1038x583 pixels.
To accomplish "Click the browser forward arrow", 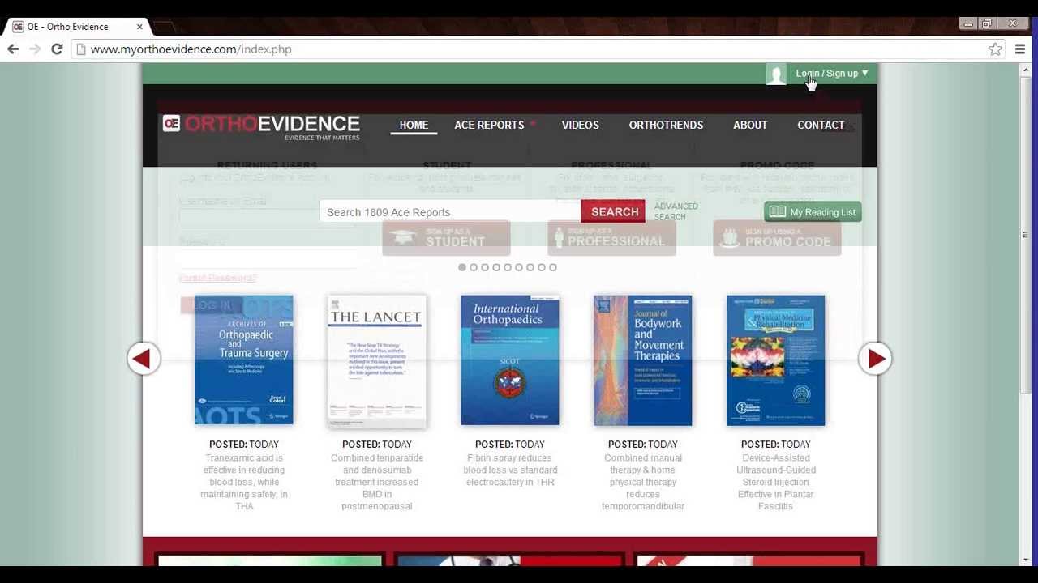I will (35, 49).
